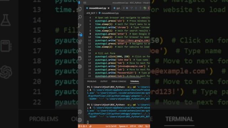Grab the debug toolbar drag handle

click(x=124, y=8)
